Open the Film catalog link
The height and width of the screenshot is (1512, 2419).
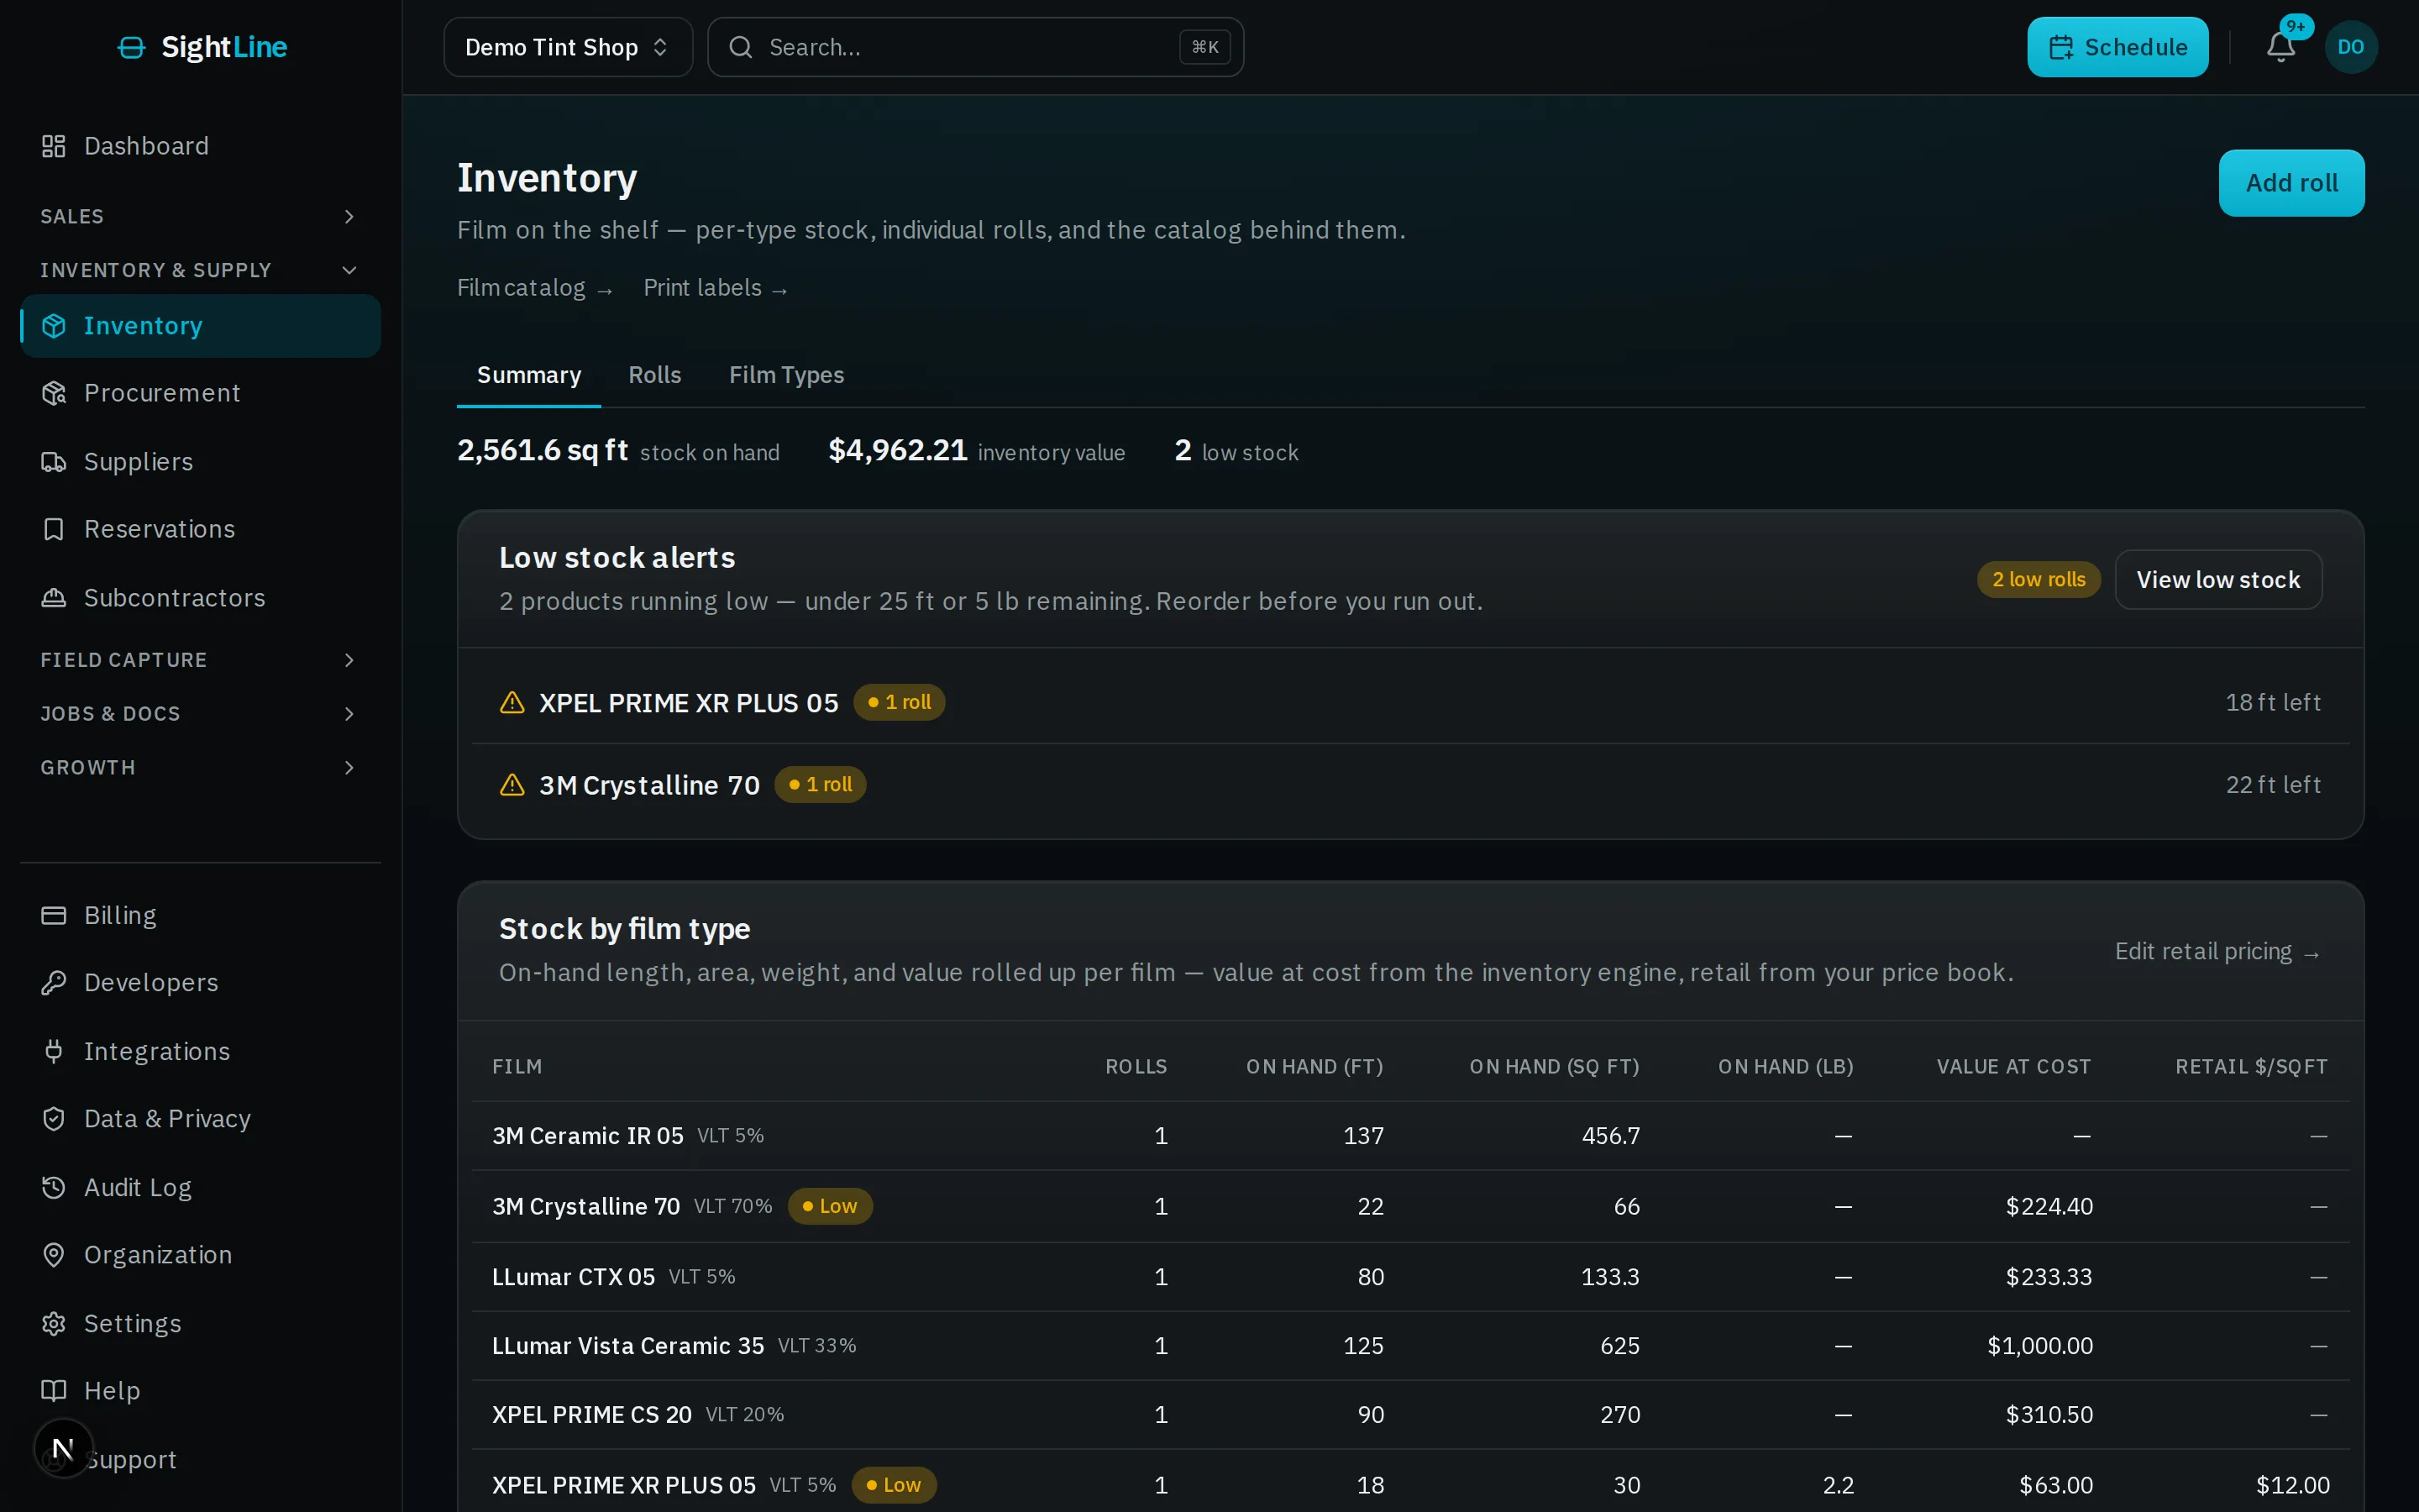coord(535,289)
